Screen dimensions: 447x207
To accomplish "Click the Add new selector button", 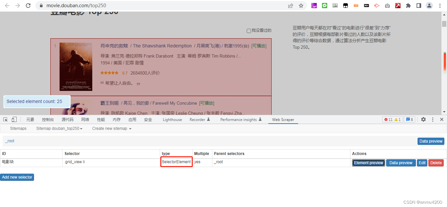I will point(17,177).
